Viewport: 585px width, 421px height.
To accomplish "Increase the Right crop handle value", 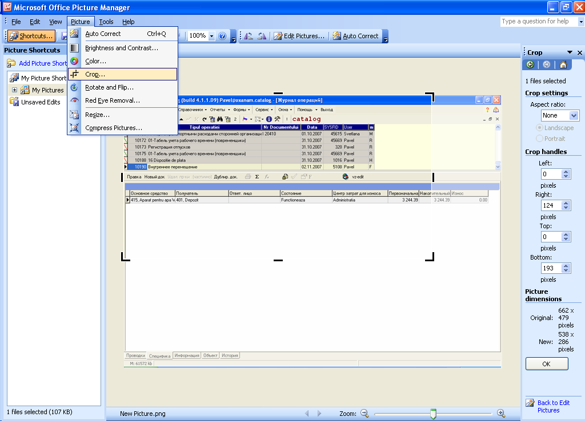I will [x=566, y=203].
